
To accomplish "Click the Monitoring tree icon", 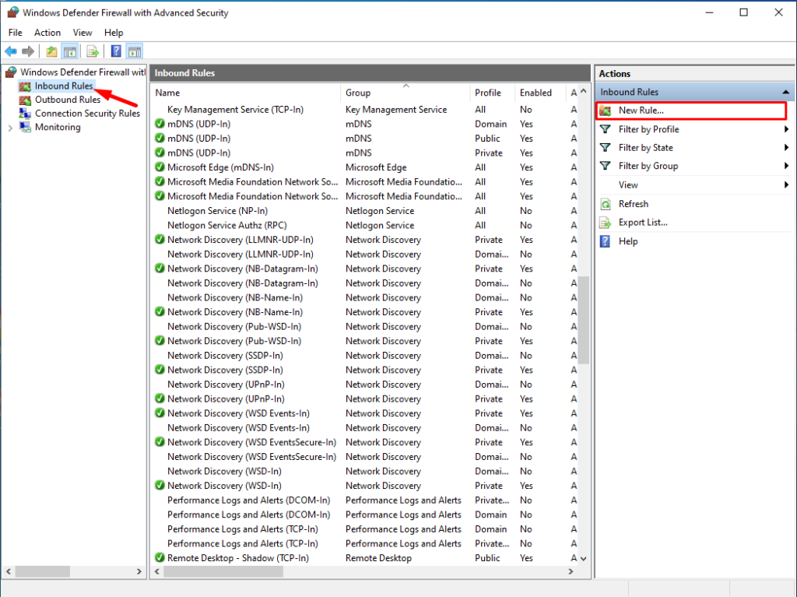I will (25, 127).
